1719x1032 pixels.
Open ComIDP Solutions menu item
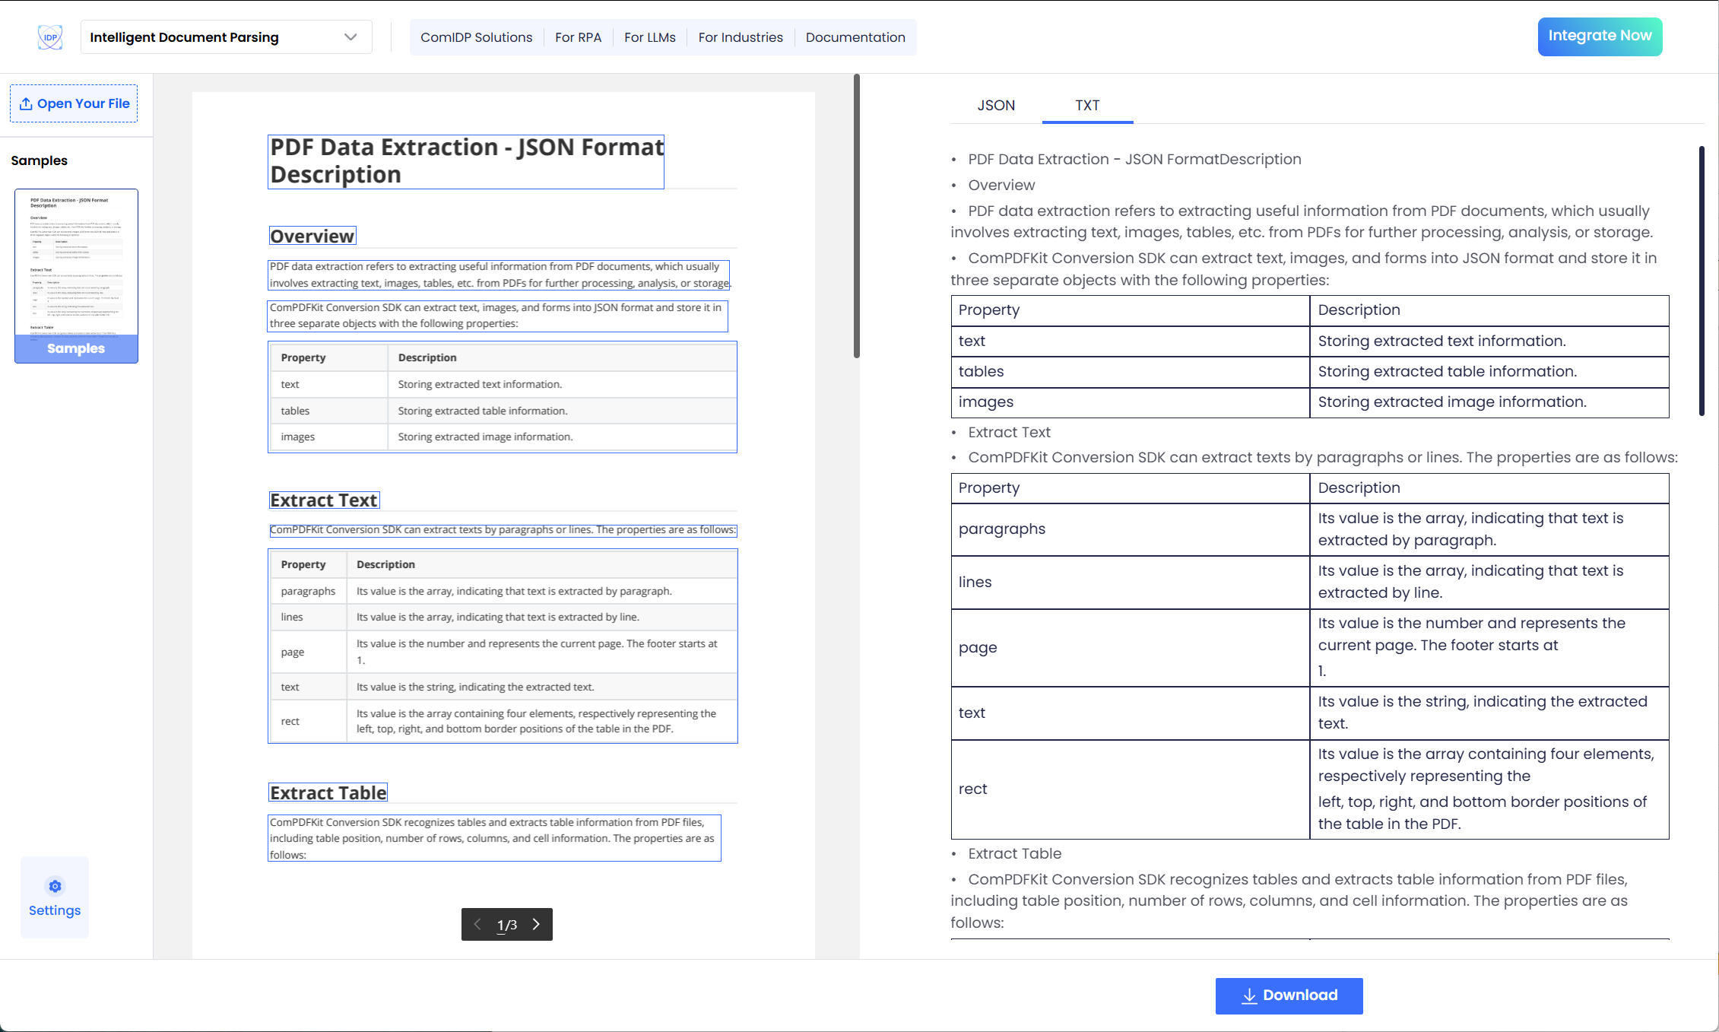(x=476, y=37)
